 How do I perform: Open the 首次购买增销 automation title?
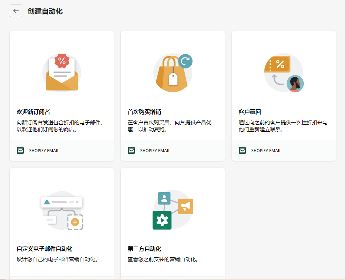coord(144,112)
